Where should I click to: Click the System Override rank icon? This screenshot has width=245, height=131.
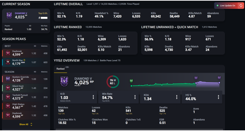(8, 79)
